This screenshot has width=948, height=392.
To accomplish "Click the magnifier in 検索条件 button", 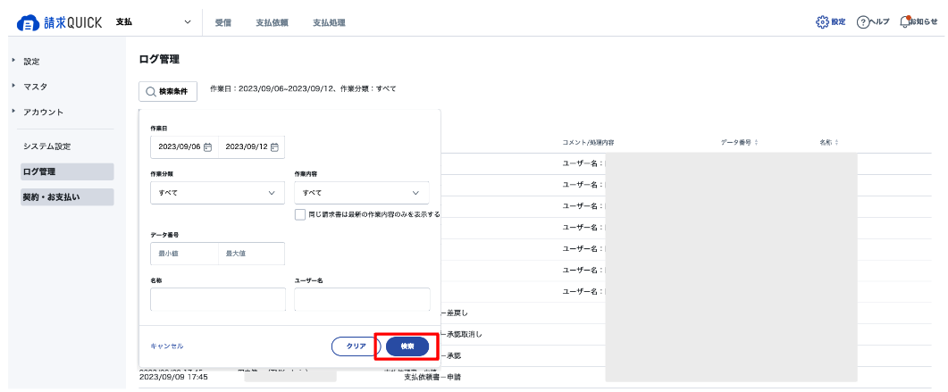I will 151,92.
